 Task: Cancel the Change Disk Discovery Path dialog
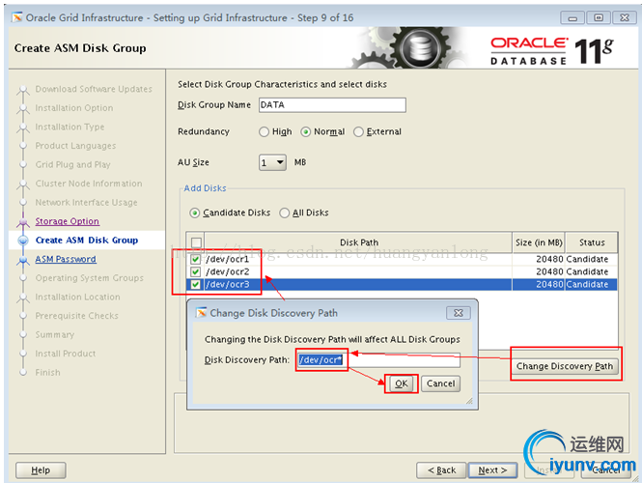coord(440,384)
